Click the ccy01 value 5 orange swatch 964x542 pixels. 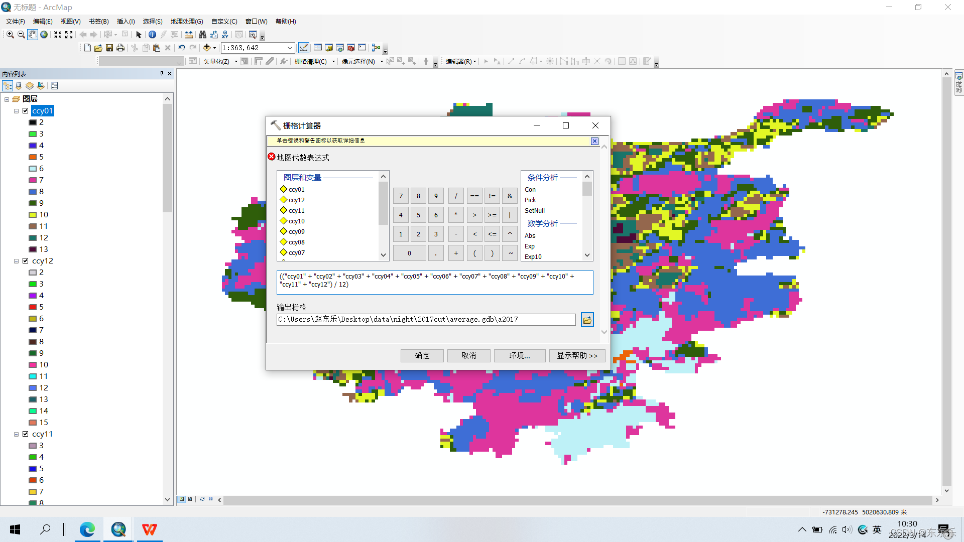33,157
